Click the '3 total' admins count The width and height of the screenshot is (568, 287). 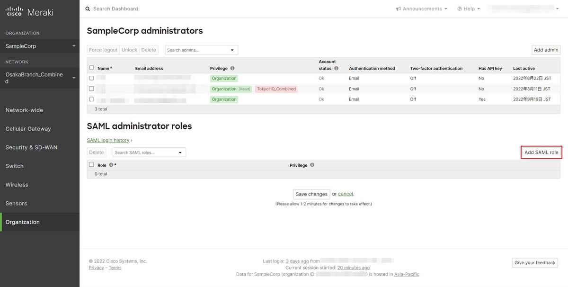[101, 109]
